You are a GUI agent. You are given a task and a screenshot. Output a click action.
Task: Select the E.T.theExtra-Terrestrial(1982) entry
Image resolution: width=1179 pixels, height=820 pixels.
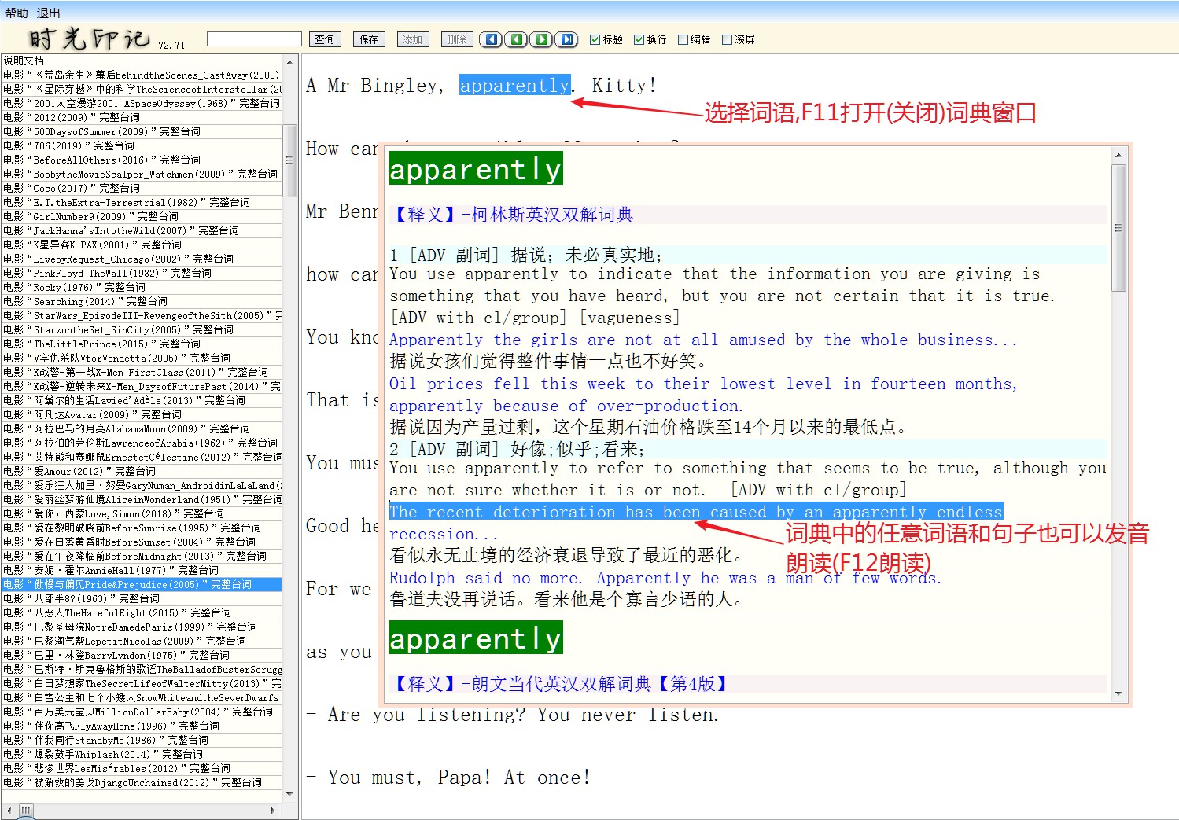[x=142, y=202]
